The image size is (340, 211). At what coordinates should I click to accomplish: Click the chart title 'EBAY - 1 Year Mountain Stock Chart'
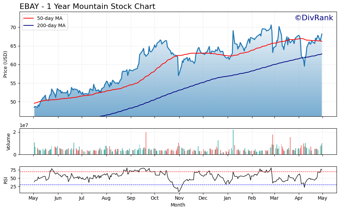click(87, 6)
